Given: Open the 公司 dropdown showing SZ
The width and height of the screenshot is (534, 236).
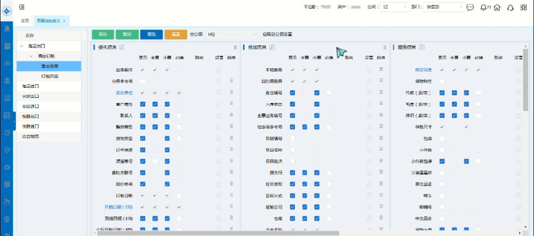Looking at the screenshot, I should pos(395,7).
